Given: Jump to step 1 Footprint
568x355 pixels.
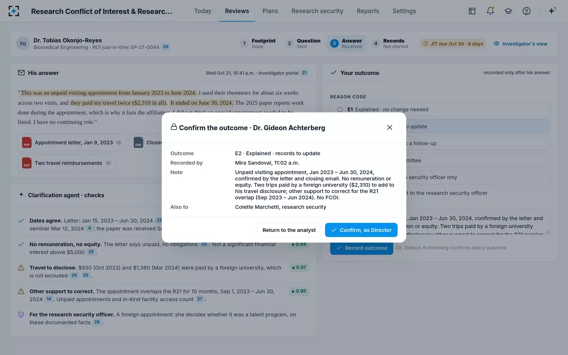Looking at the screenshot, I should point(258,43).
